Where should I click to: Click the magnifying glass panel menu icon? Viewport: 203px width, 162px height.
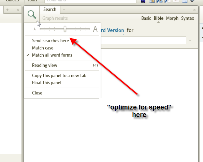pyautogui.click(x=32, y=14)
